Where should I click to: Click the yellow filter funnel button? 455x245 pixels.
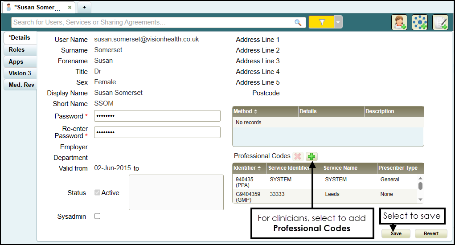tap(321, 22)
